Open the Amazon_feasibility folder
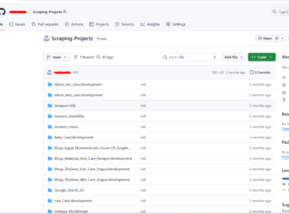 tap(69, 116)
